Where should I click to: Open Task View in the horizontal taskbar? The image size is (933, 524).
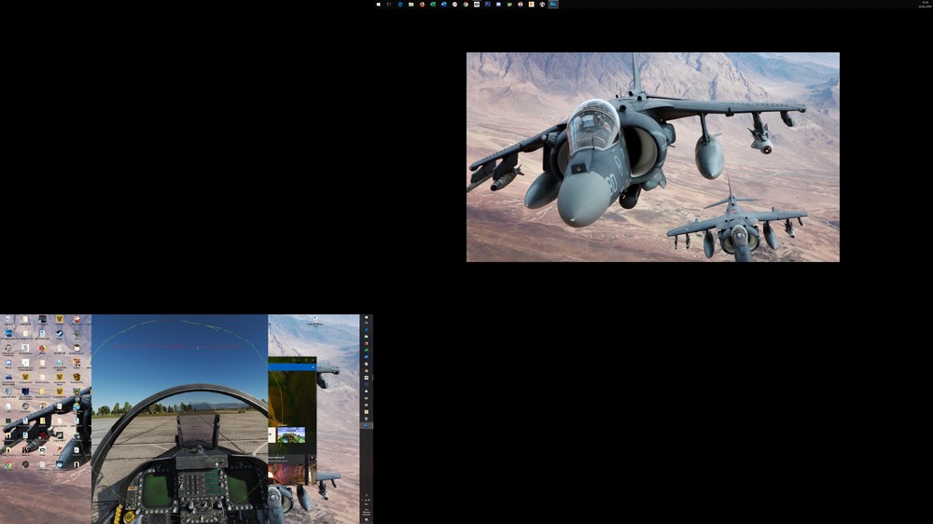388,4
